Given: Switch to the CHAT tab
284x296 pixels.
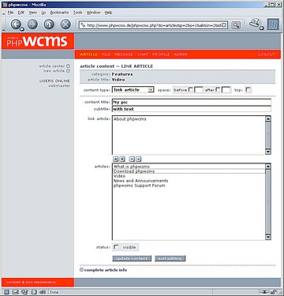Looking at the screenshot, I should click(x=143, y=54).
